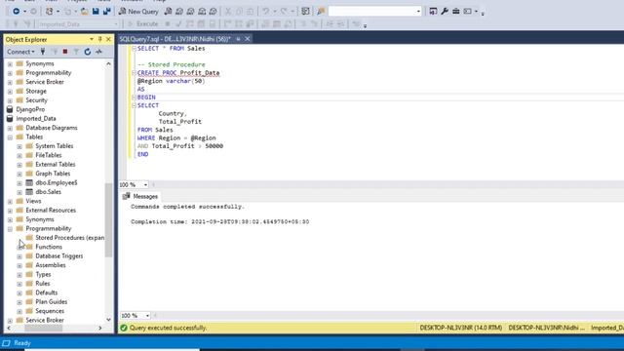The width and height of the screenshot is (624, 351).
Task: Expand the Views folder
Action: [10, 202]
